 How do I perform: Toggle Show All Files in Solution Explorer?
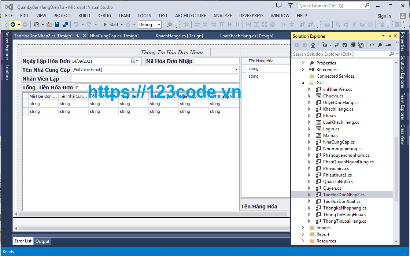click(361, 45)
